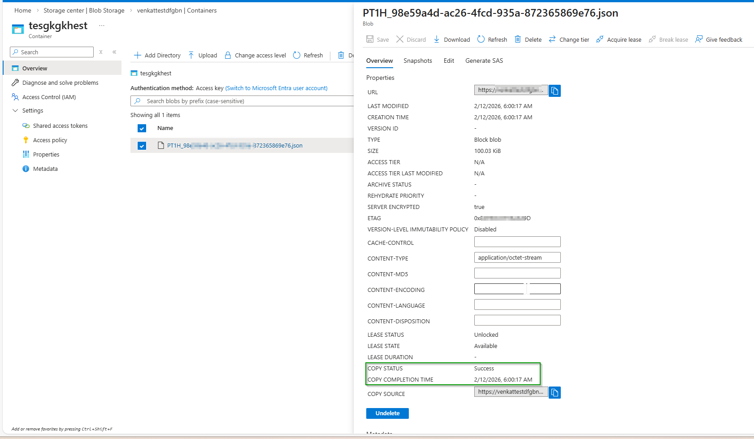Click the Lease State value Available
Screen dimensions: 754x439
coord(485,346)
